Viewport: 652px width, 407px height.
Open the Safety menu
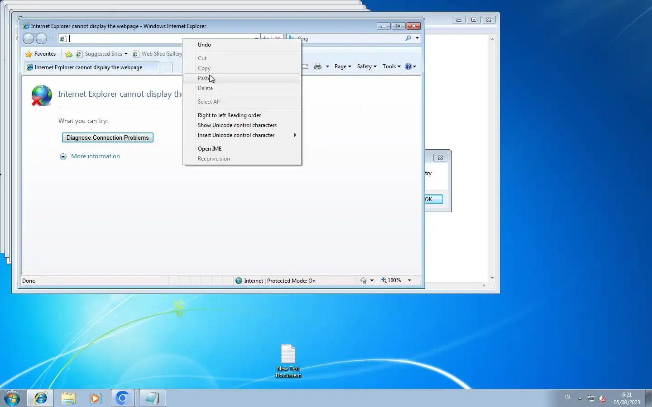coord(367,66)
